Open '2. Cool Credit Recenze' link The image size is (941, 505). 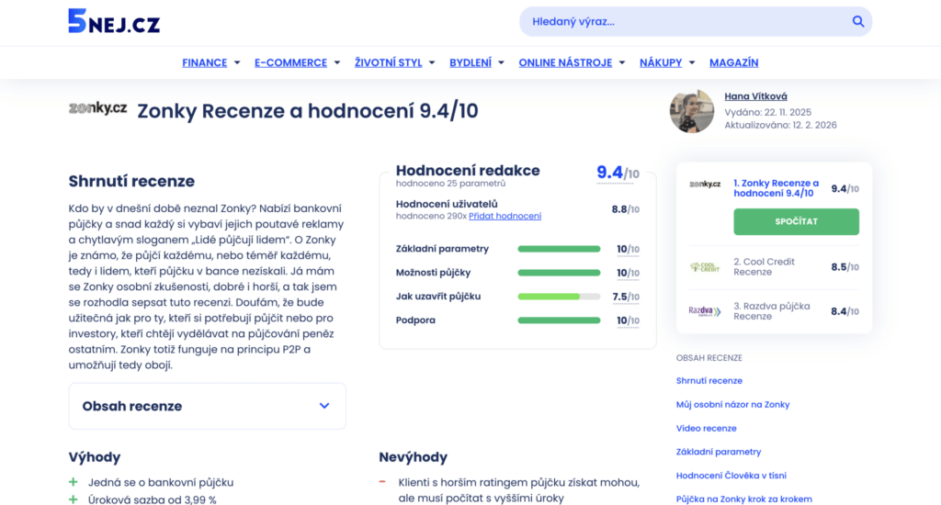(x=764, y=267)
